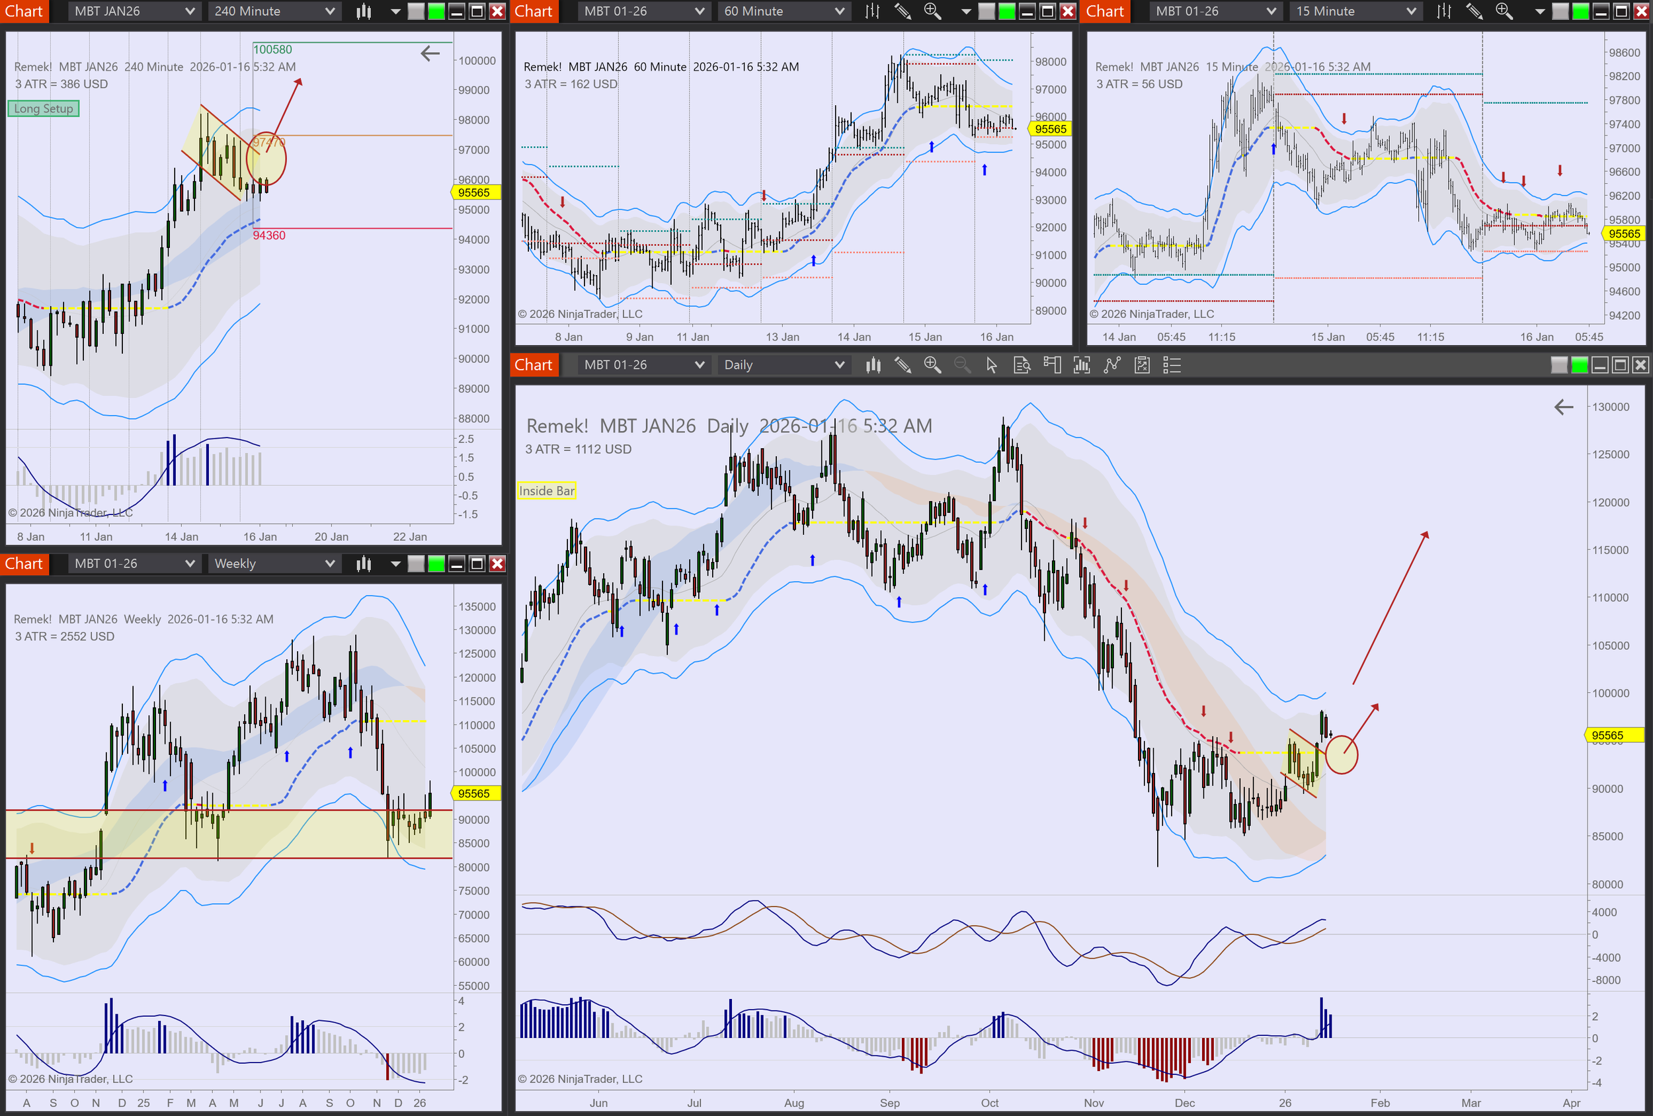Click the back arrow on the Daily chart

click(1563, 407)
